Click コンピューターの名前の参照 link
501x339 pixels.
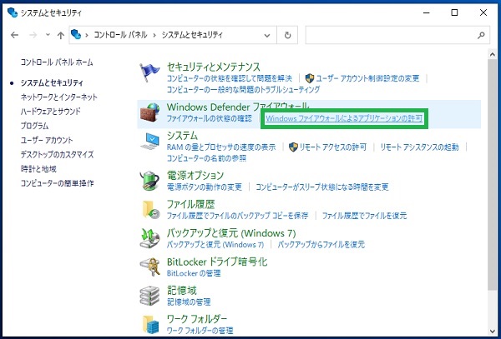(206, 158)
